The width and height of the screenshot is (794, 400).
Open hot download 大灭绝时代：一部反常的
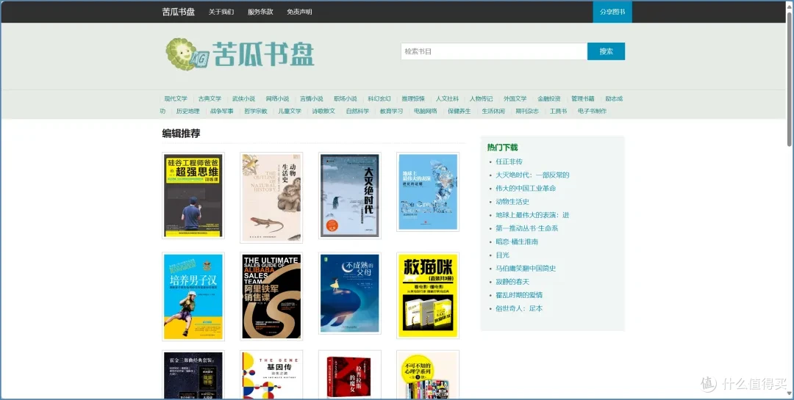click(533, 175)
